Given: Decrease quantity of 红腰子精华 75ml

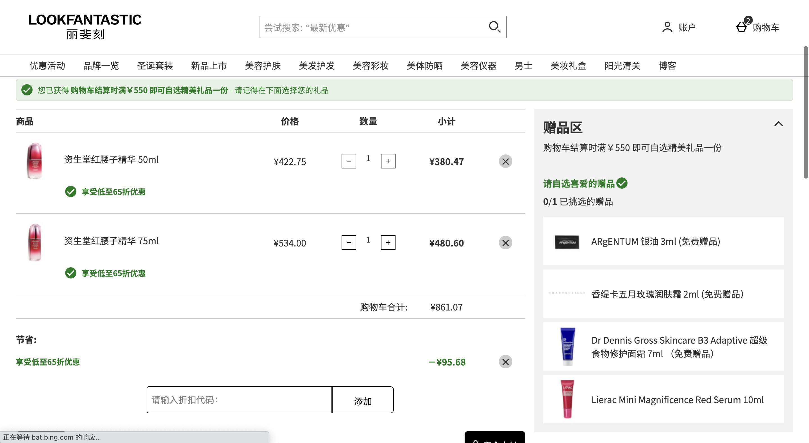Looking at the screenshot, I should (349, 242).
